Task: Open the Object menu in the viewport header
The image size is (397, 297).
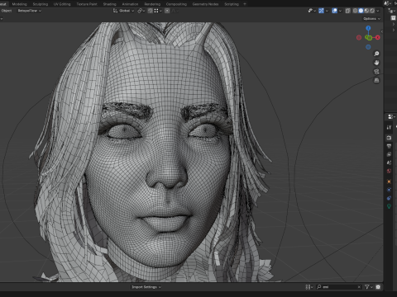Action: coord(7,11)
